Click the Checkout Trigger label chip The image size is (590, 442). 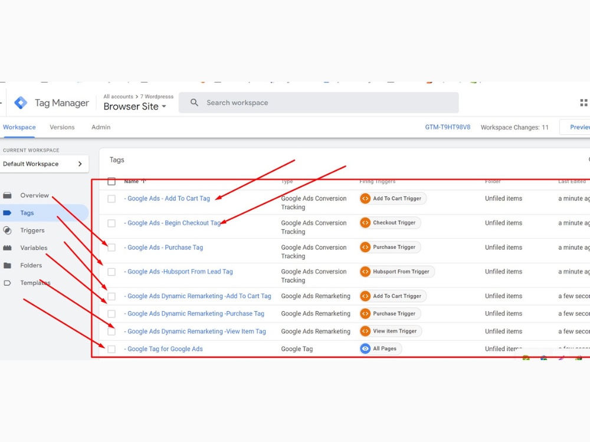(390, 223)
